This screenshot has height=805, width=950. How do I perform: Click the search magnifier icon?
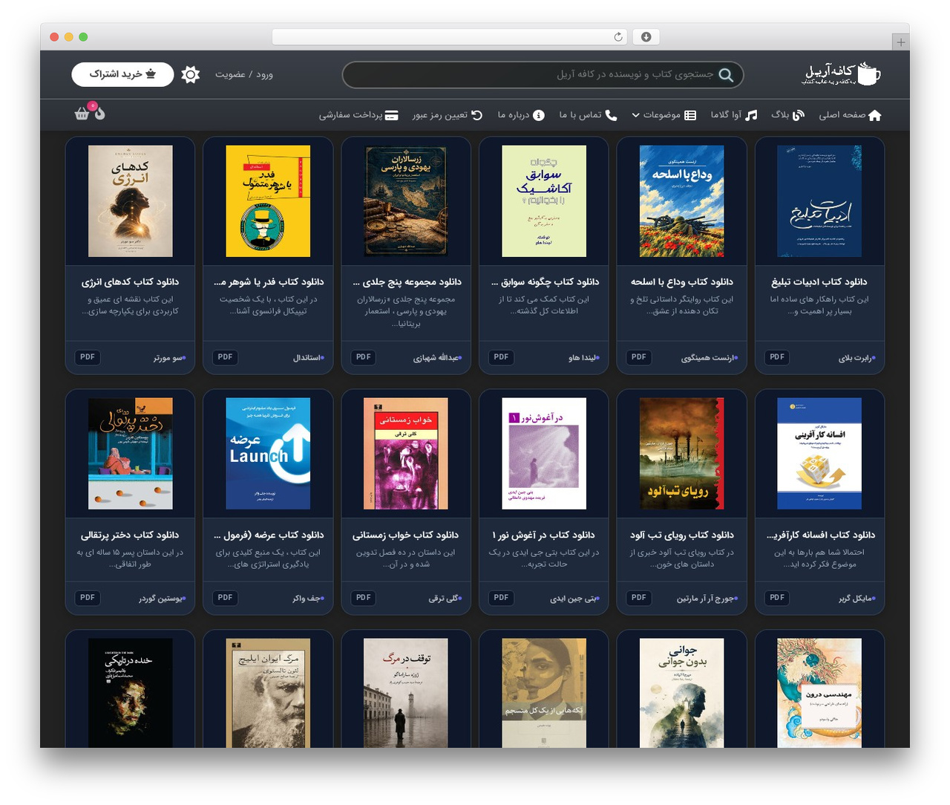(x=726, y=75)
